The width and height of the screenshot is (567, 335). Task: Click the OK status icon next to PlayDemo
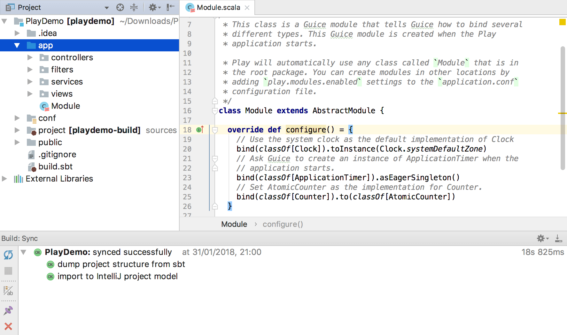coord(38,252)
